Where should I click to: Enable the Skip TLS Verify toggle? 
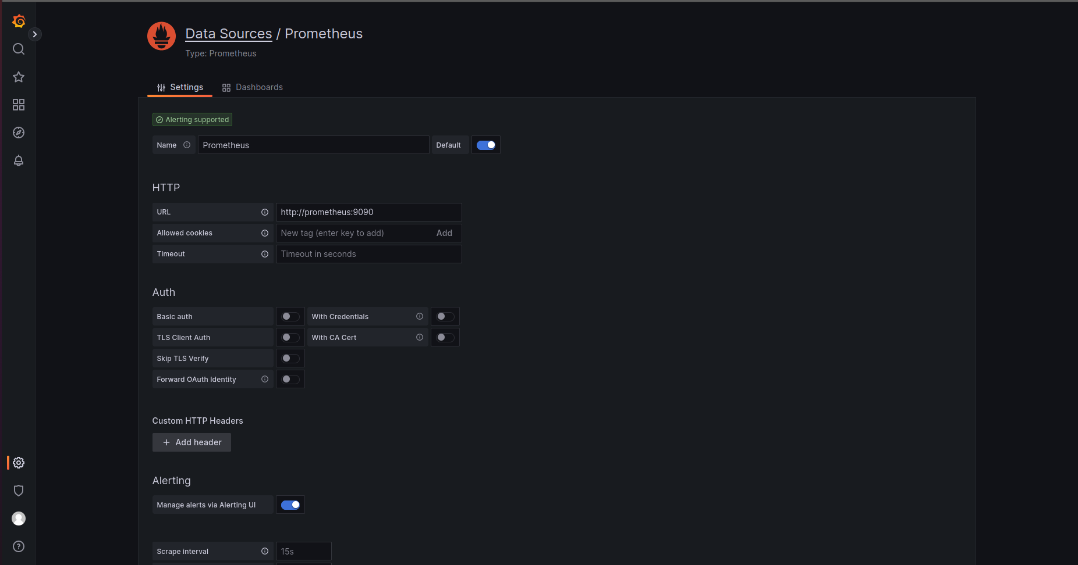click(x=290, y=359)
